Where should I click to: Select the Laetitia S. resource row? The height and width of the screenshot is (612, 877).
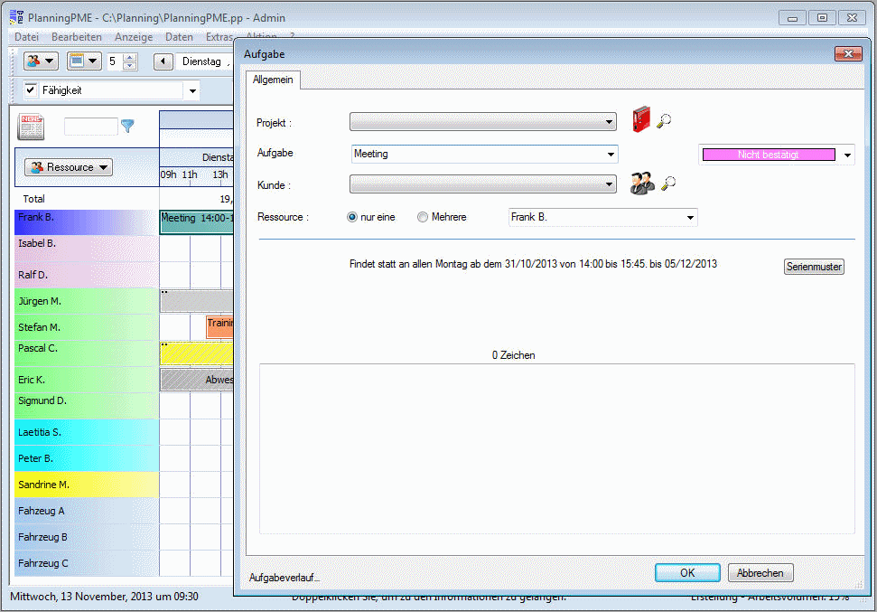(87, 432)
